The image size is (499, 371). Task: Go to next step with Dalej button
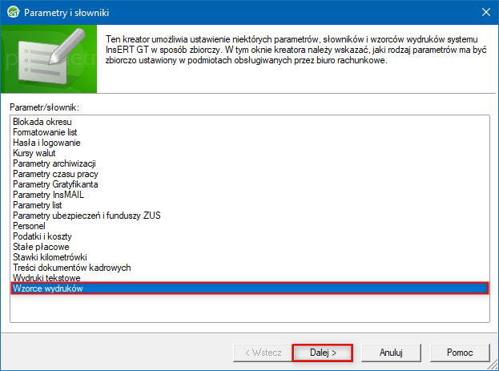pos(322,353)
